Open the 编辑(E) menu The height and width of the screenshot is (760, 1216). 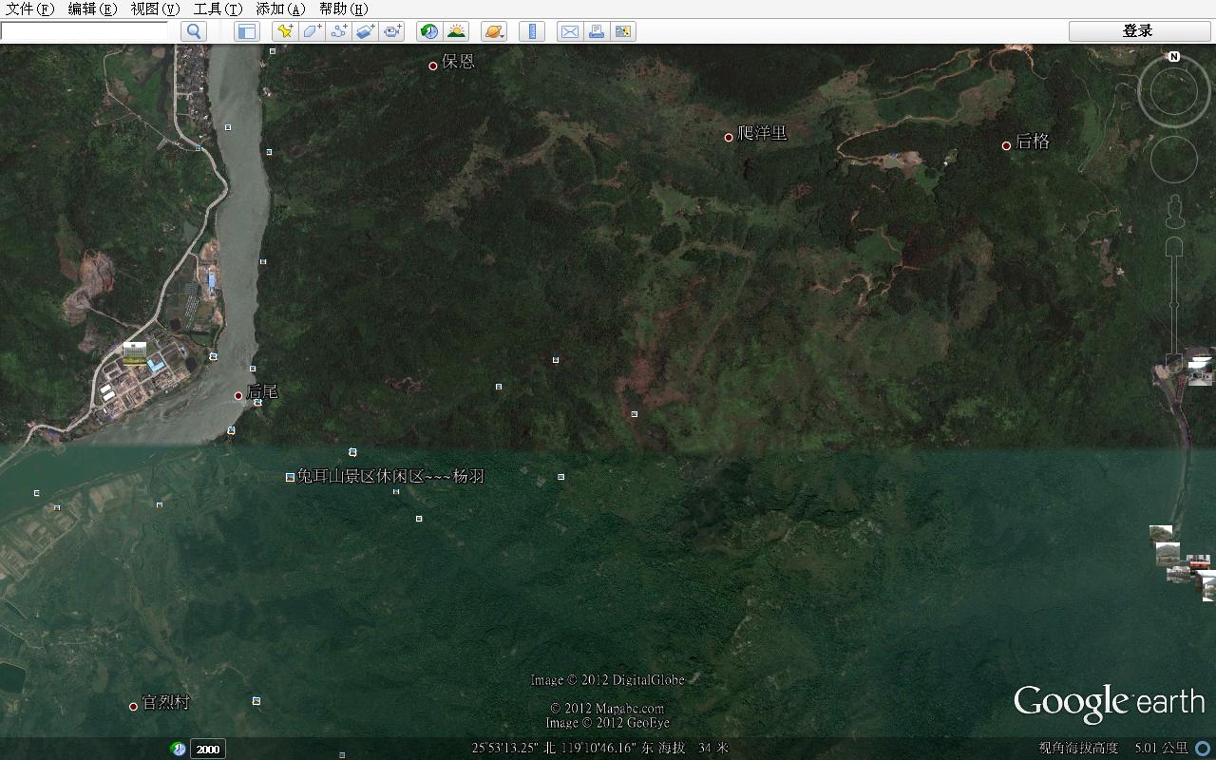pos(92,9)
